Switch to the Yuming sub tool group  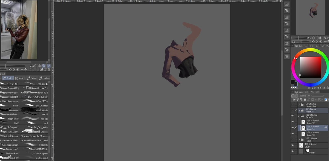coord(20,78)
